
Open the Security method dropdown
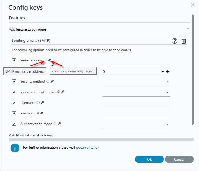136,82
